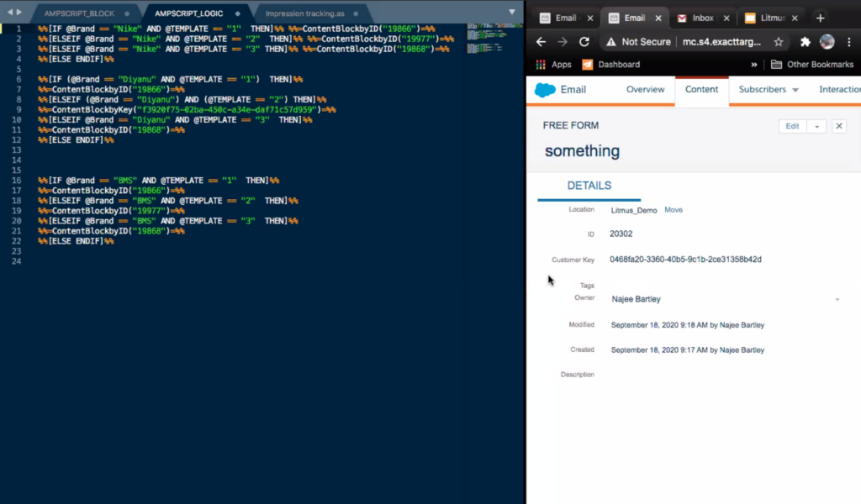Expand the dropdown arrow beside the Edit button
The width and height of the screenshot is (861, 504).
tap(816, 126)
